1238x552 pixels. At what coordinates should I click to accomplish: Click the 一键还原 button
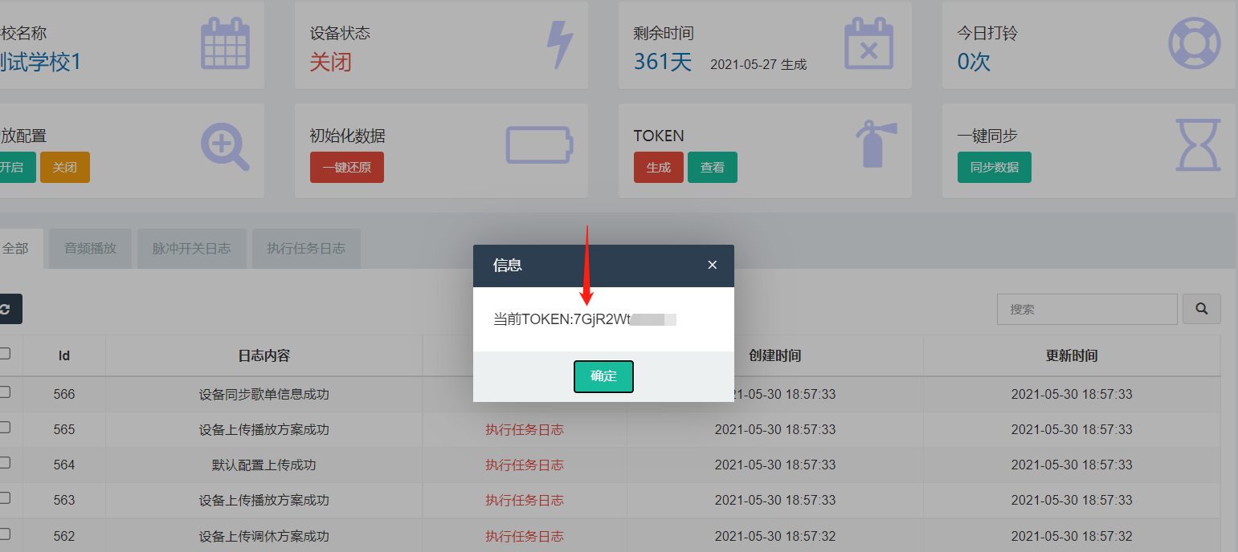point(347,168)
